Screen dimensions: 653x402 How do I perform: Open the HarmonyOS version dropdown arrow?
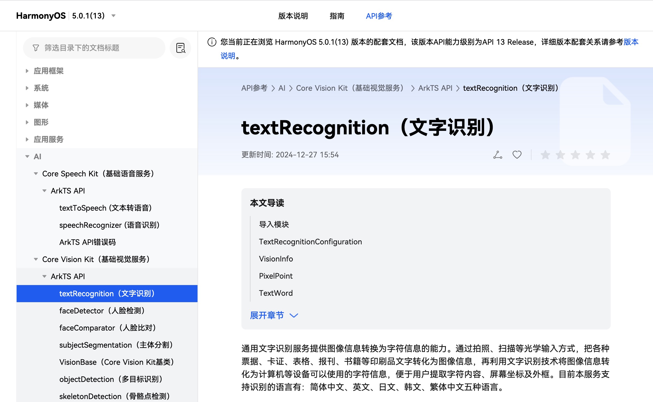tap(113, 16)
